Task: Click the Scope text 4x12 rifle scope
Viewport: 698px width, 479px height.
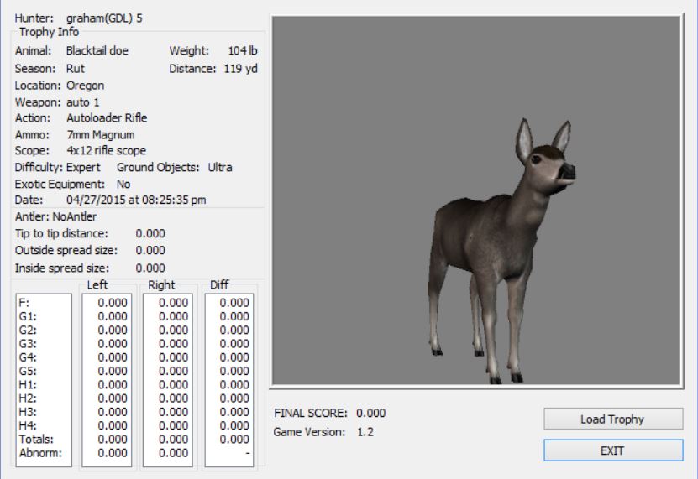Action: click(x=106, y=151)
